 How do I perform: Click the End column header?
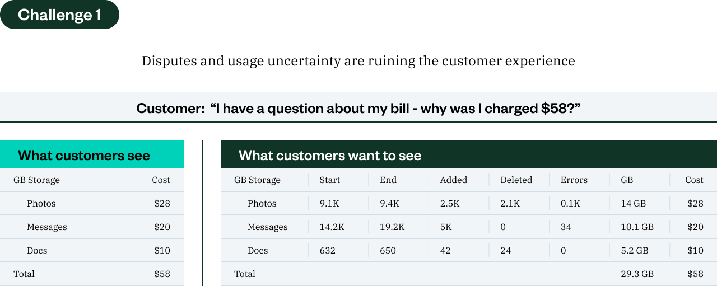click(388, 180)
